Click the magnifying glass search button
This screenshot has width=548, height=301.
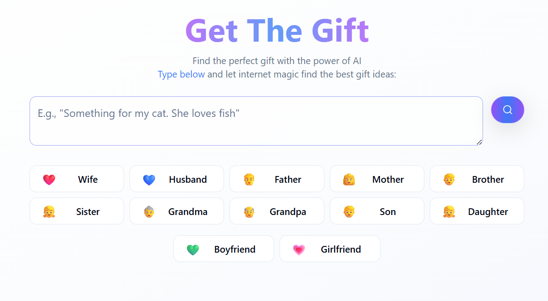coord(507,110)
